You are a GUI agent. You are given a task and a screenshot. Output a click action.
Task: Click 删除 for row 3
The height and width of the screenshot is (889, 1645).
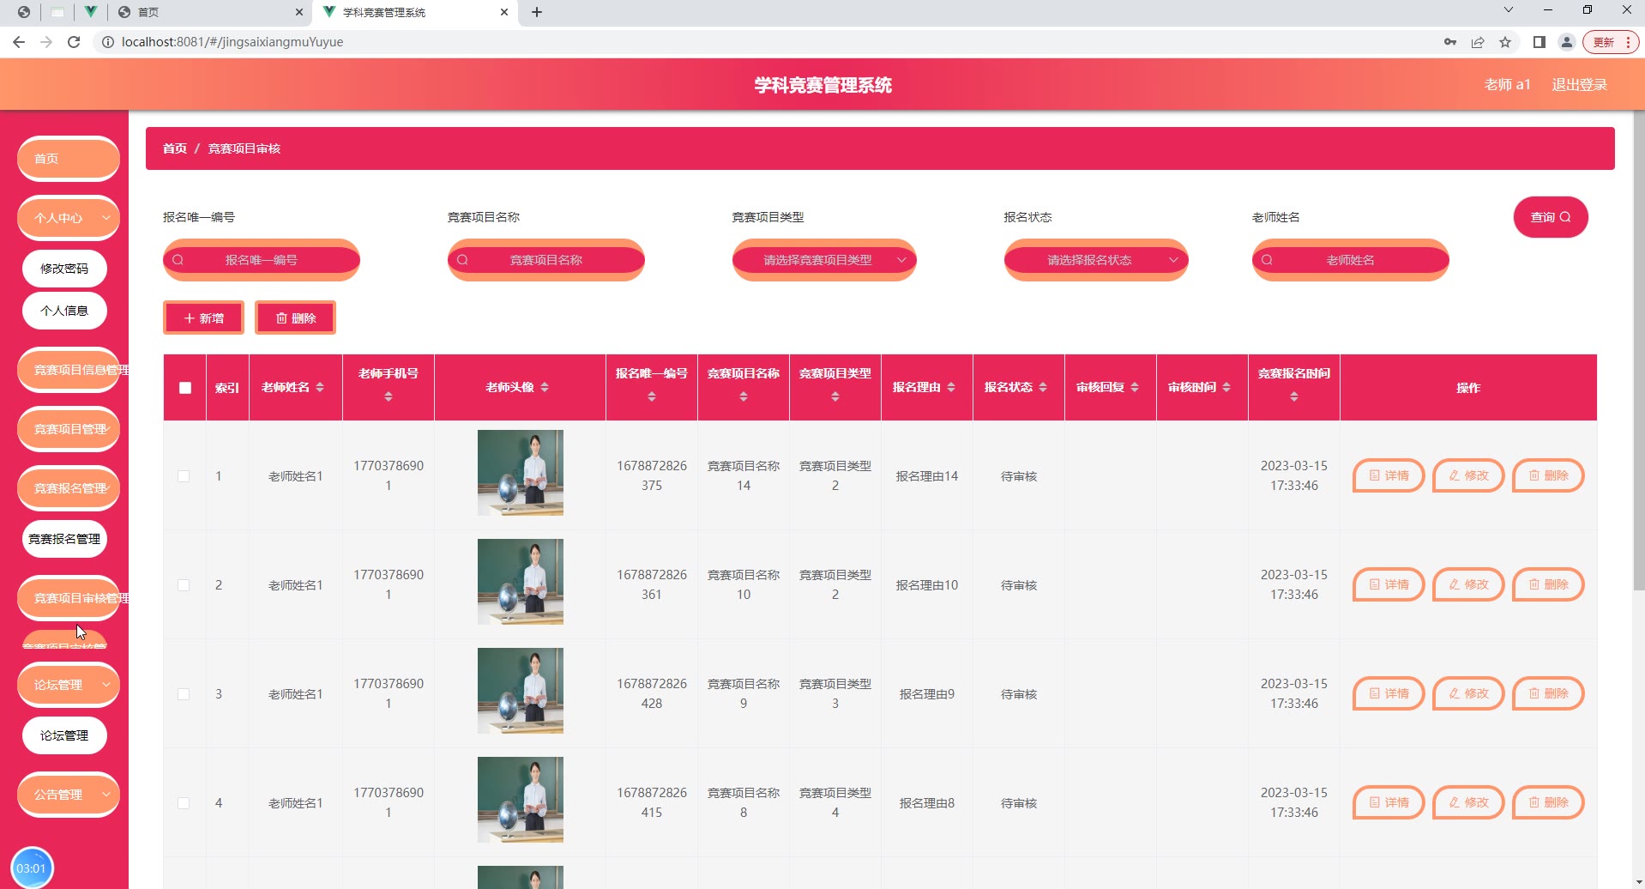pyautogui.click(x=1548, y=693)
